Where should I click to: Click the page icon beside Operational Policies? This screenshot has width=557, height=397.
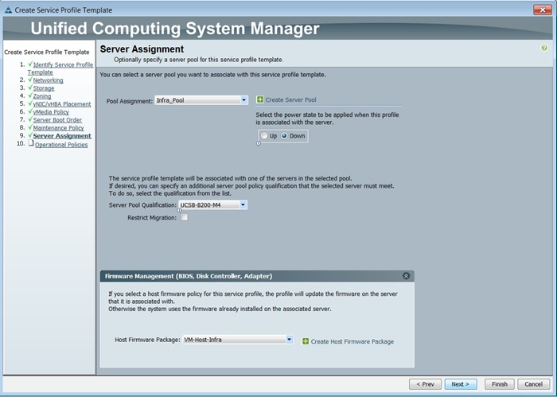31,143
